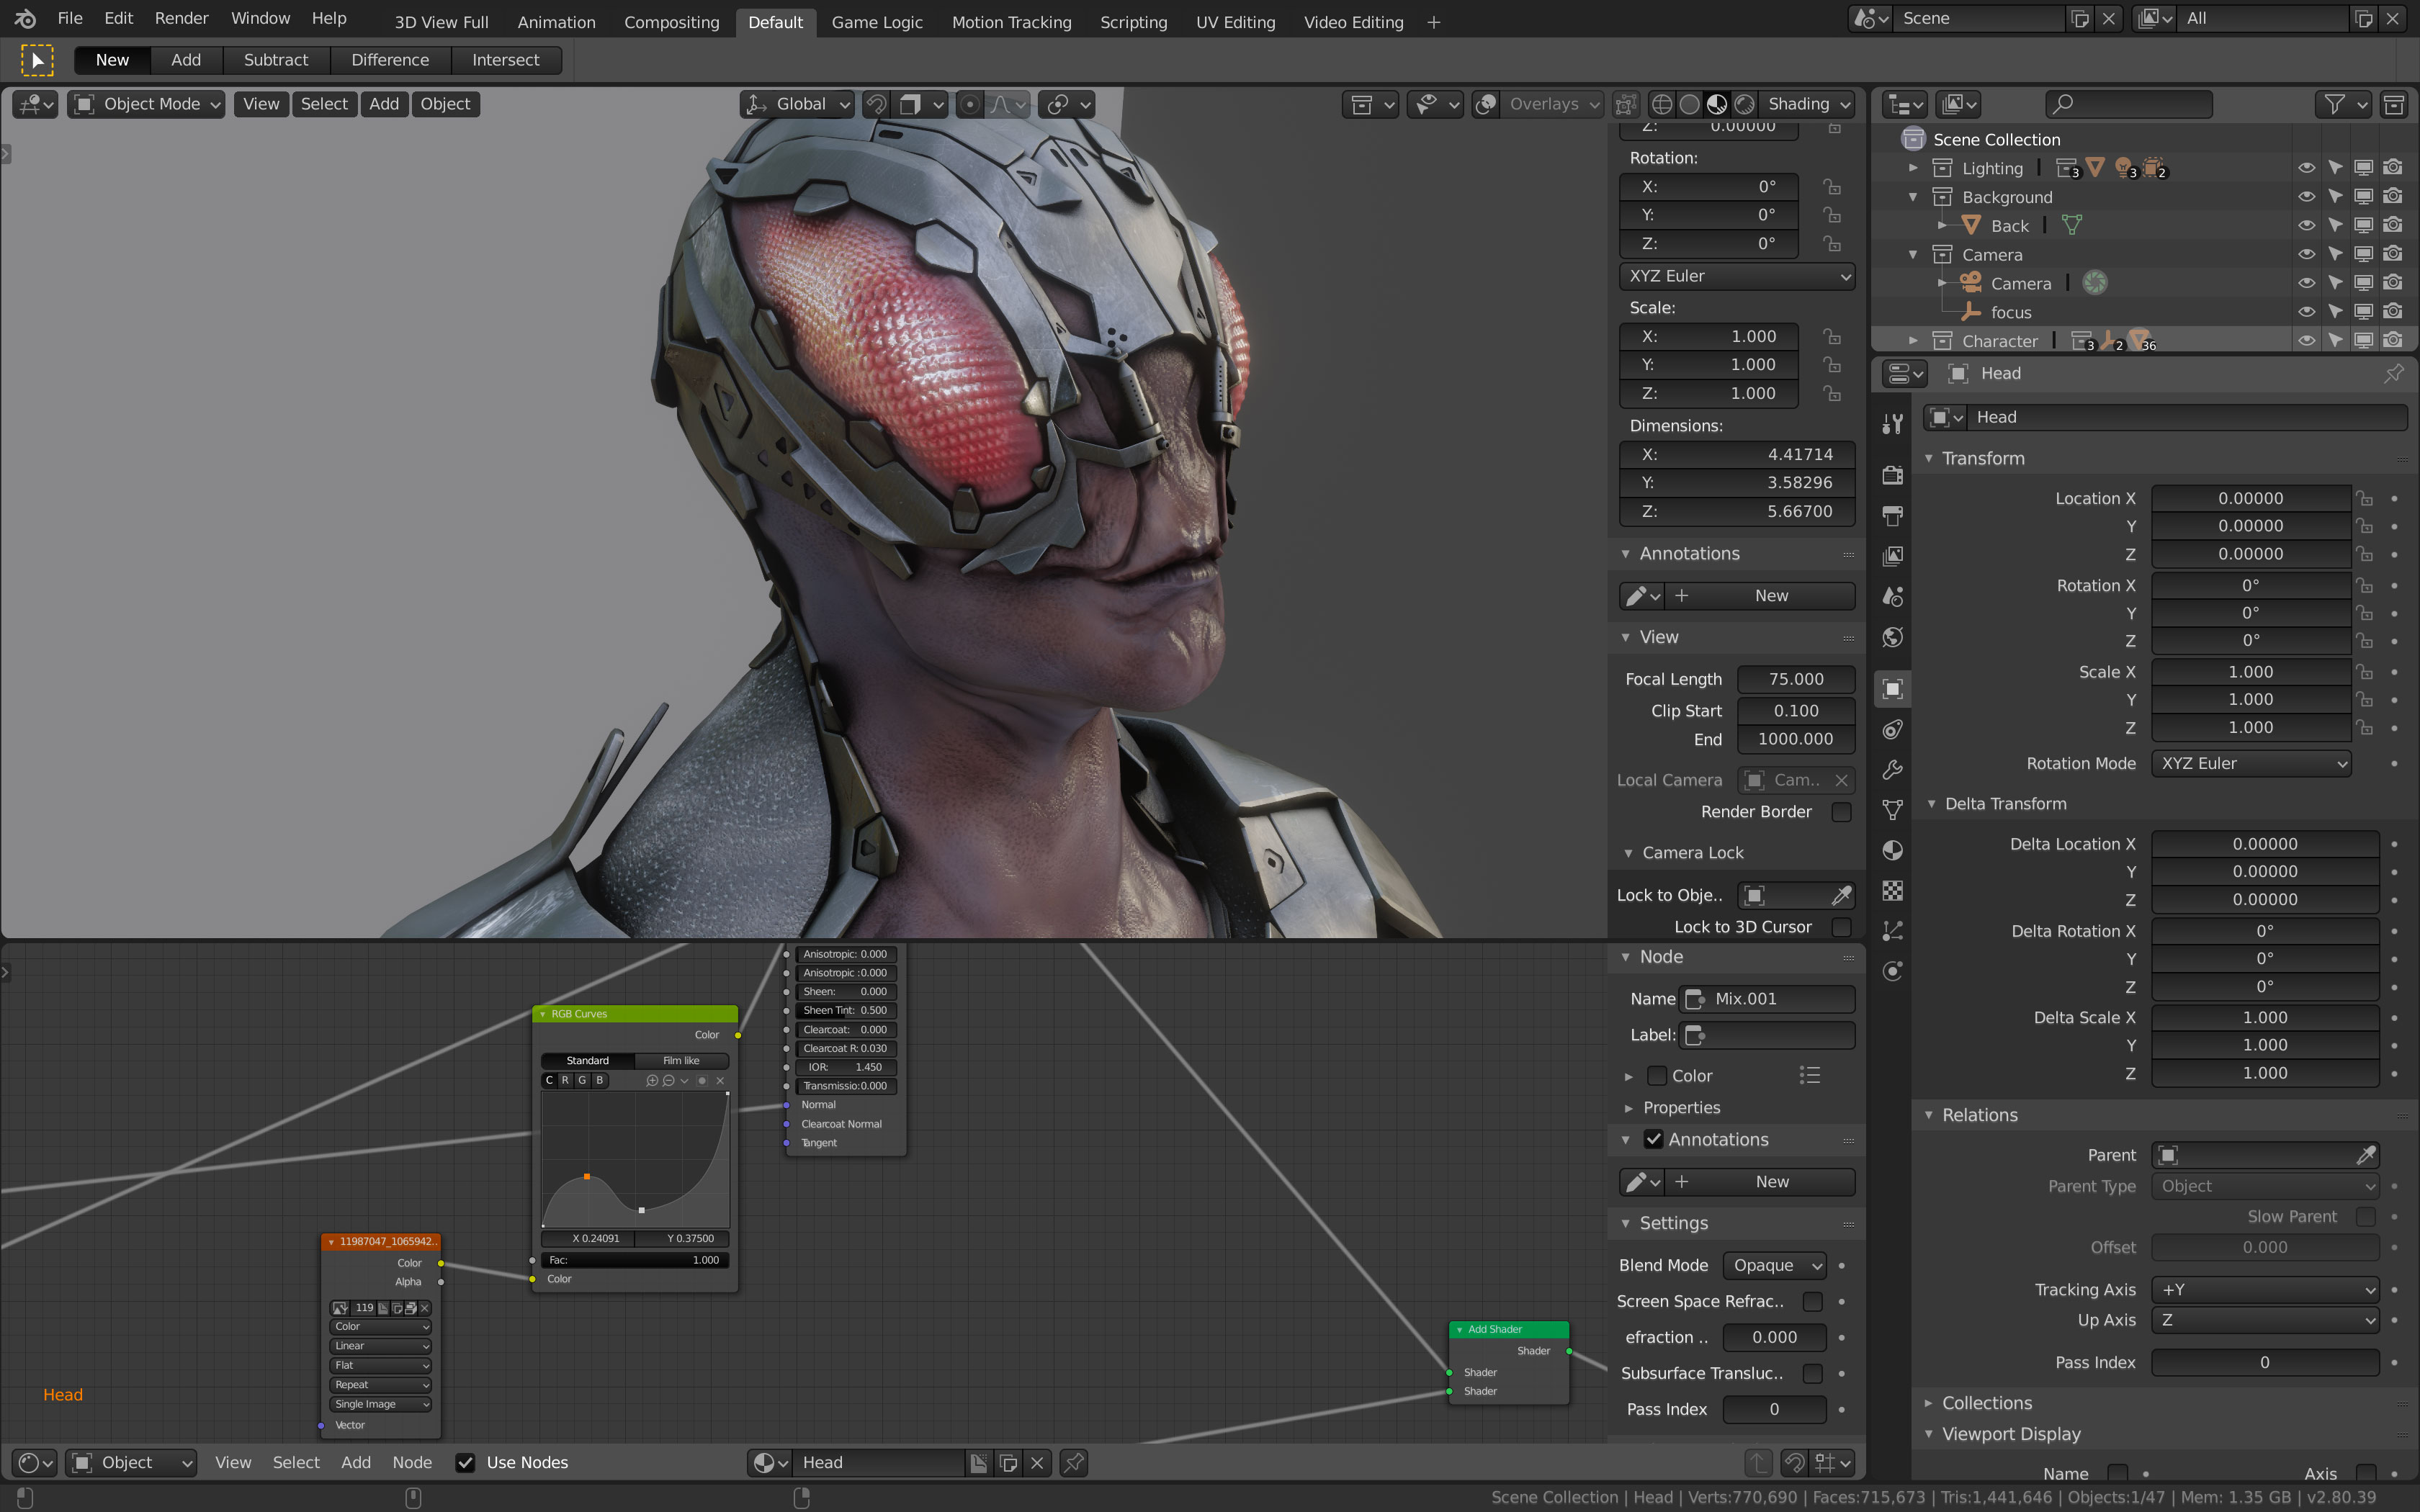This screenshot has height=1512, width=2420.
Task: Open the Material properties tab icon
Action: 1892,850
